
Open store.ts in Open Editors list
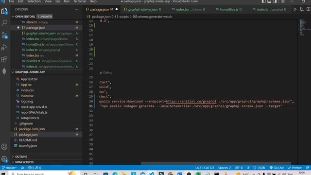pyautogui.click(x=47, y=22)
